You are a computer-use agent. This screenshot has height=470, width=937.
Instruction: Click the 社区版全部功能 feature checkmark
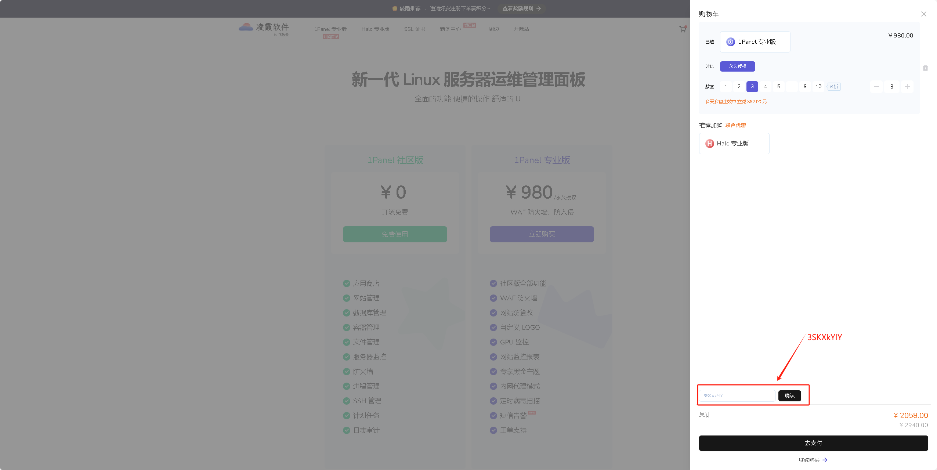(493, 283)
